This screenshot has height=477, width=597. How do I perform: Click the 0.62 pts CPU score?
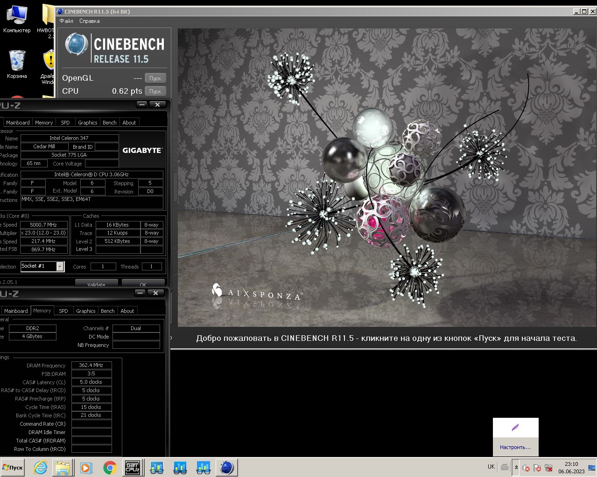[x=127, y=91]
